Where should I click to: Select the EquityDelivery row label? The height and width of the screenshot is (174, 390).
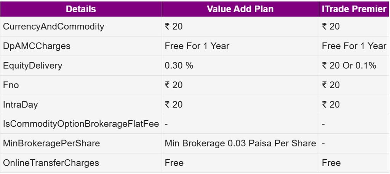pos(32,65)
